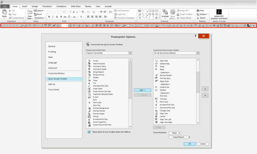
Task: Select Duplicate Selected Slides command
Action: pyautogui.click(x=103, y=94)
